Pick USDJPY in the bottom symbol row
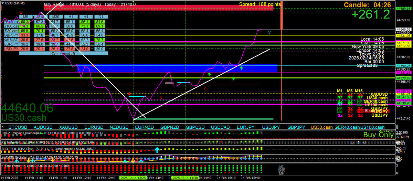The width and height of the screenshot is (413, 181). click(271, 127)
